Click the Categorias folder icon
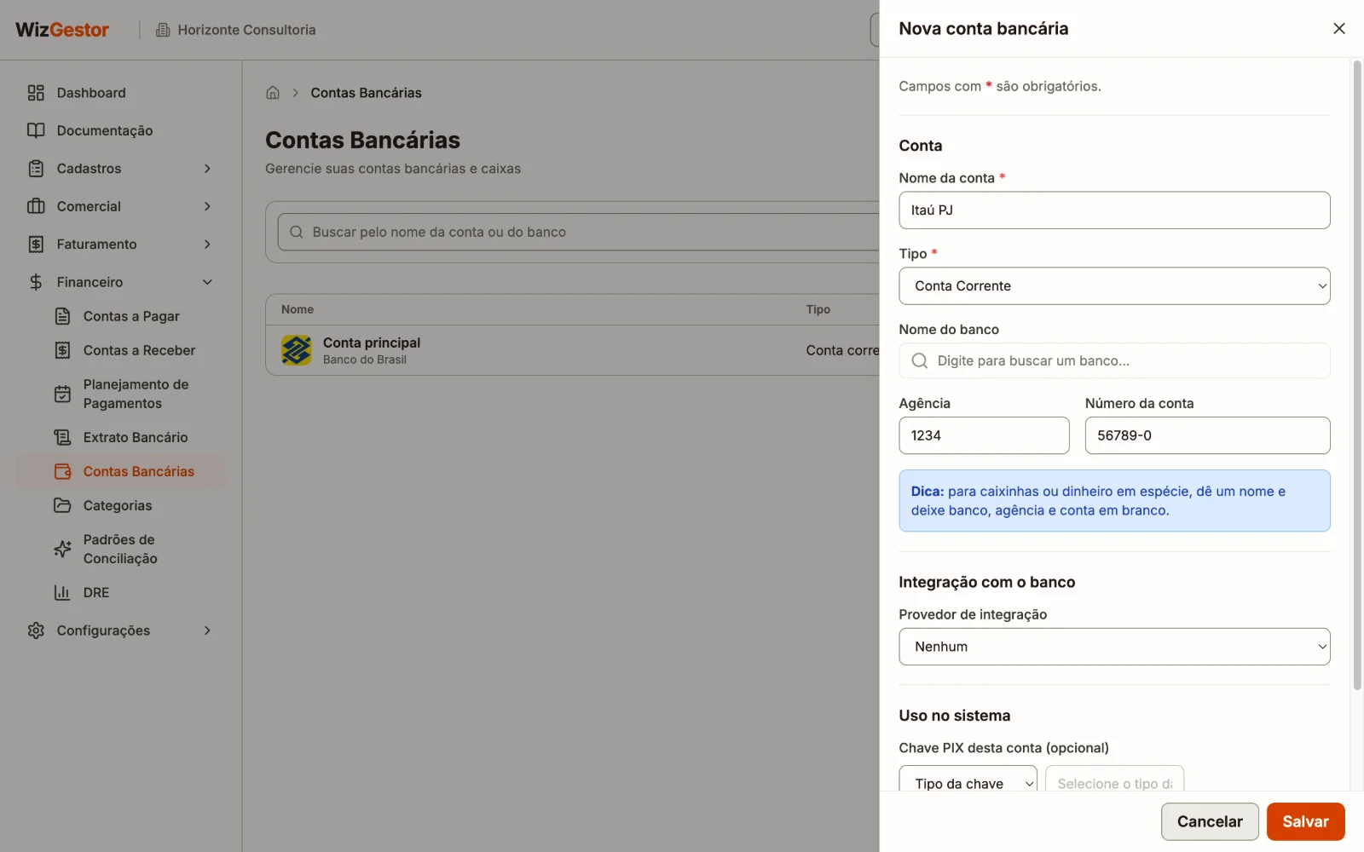1364x852 pixels. point(62,505)
